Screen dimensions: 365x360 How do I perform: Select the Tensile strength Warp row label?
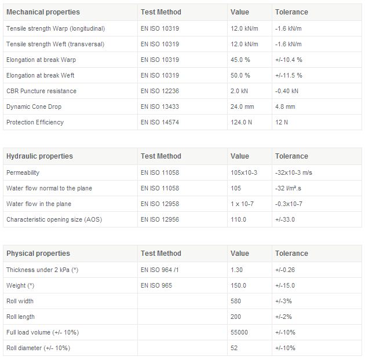[x=64, y=28]
